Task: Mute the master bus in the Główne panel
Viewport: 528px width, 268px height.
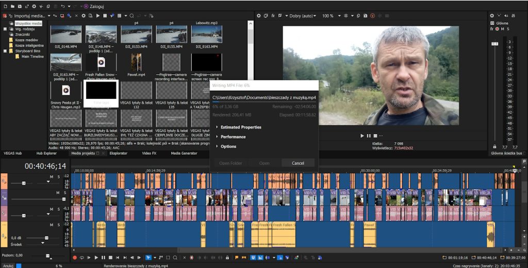Action: pyautogui.click(x=503, y=29)
